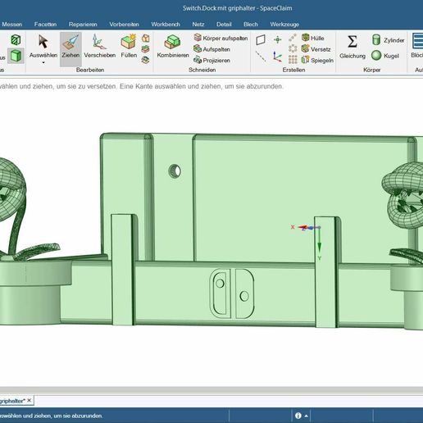The height and width of the screenshot is (423, 423).
Task: Click Körper aufspalten in Schneiden group
Action: (221, 38)
